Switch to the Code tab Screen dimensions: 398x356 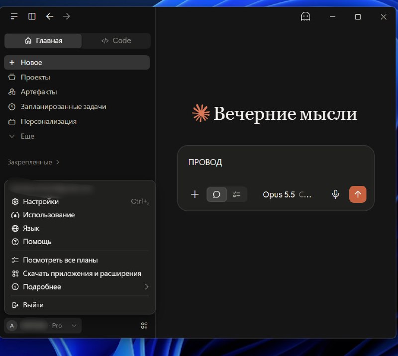pos(116,41)
